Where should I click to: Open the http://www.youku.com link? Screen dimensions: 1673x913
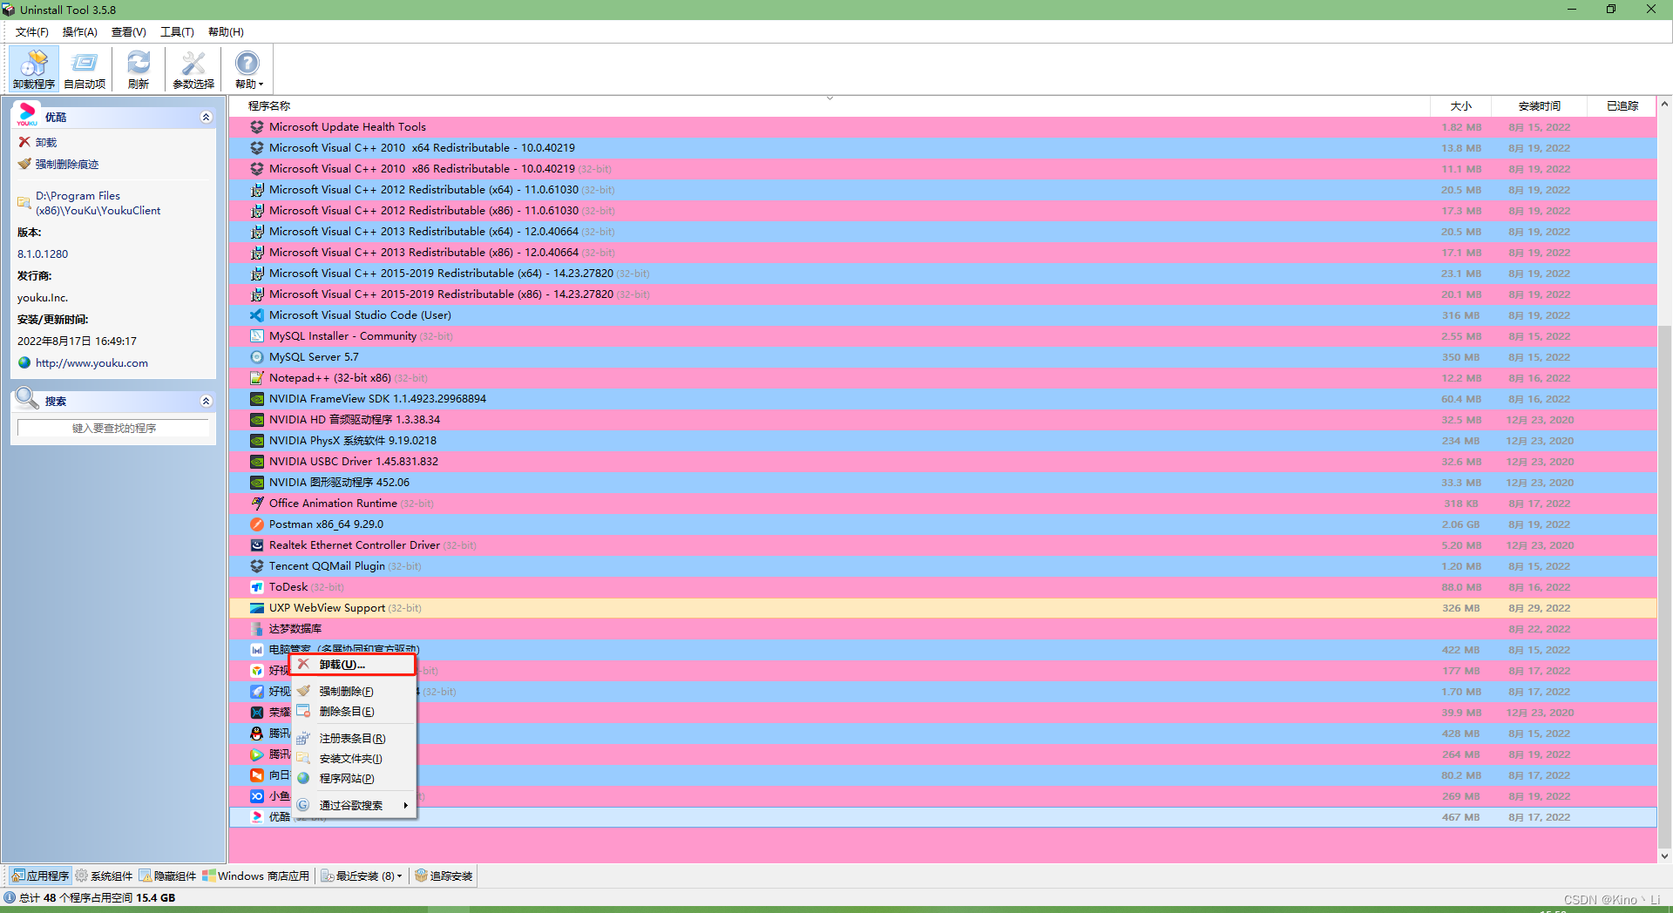[x=91, y=363]
